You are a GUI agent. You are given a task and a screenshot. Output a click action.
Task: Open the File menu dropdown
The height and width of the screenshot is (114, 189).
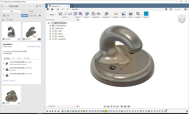point(53,9)
